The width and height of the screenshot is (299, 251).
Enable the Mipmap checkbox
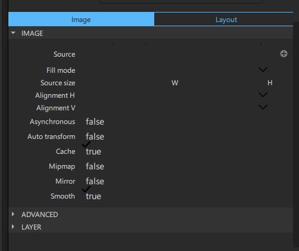click(x=95, y=166)
